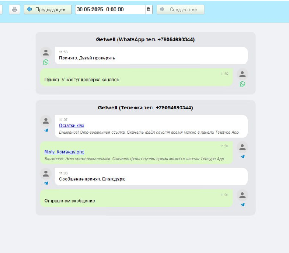Click WhatsApp icon under 11:52 message avatar
Viewport: 289px width, 253px height.
coord(242,84)
